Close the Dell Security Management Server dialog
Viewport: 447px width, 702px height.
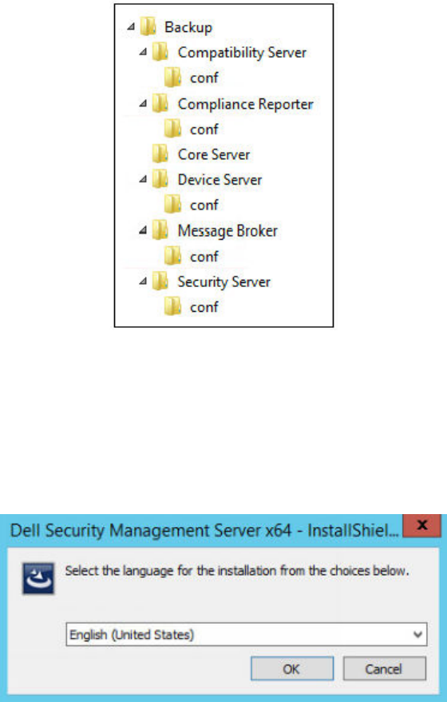point(422,525)
